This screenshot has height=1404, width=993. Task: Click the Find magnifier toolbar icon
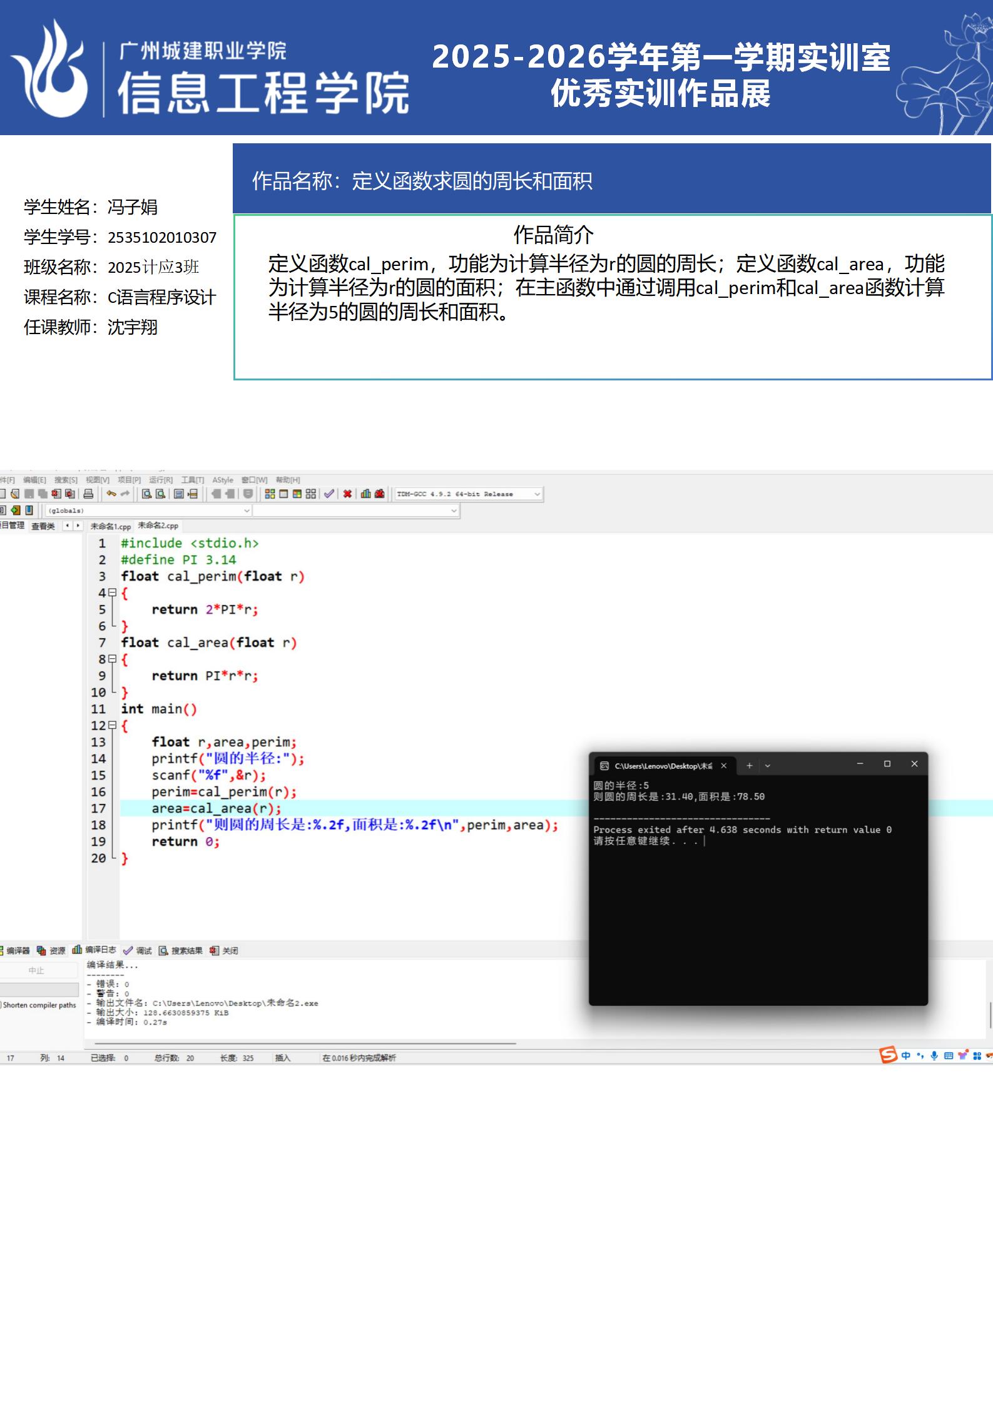(x=146, y=494)
